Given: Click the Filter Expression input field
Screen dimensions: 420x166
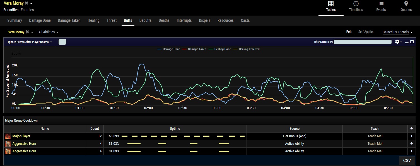Looking at the screenshot, I should (363, 42).
